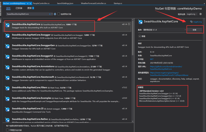Select the Swashbuckle.AspNetCore.Filters package row title

tap(30, 87)
